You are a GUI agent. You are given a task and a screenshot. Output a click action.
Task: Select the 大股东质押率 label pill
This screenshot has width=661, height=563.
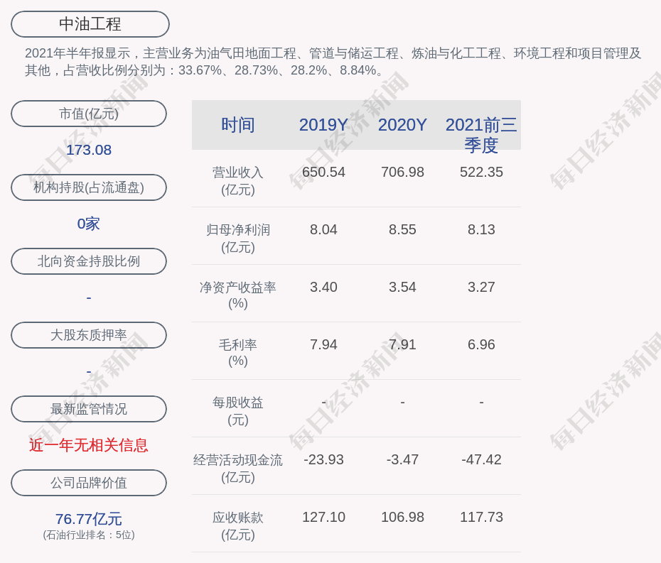coord(89,335)
